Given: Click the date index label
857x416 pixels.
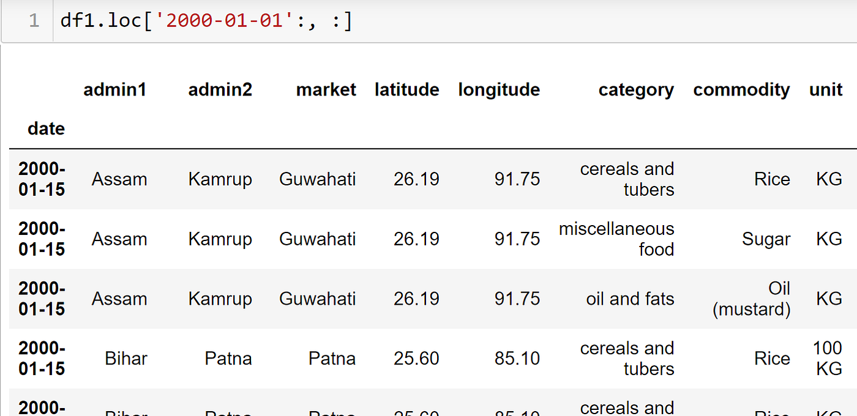Looking at the screenshot, I should click(46, 128).
